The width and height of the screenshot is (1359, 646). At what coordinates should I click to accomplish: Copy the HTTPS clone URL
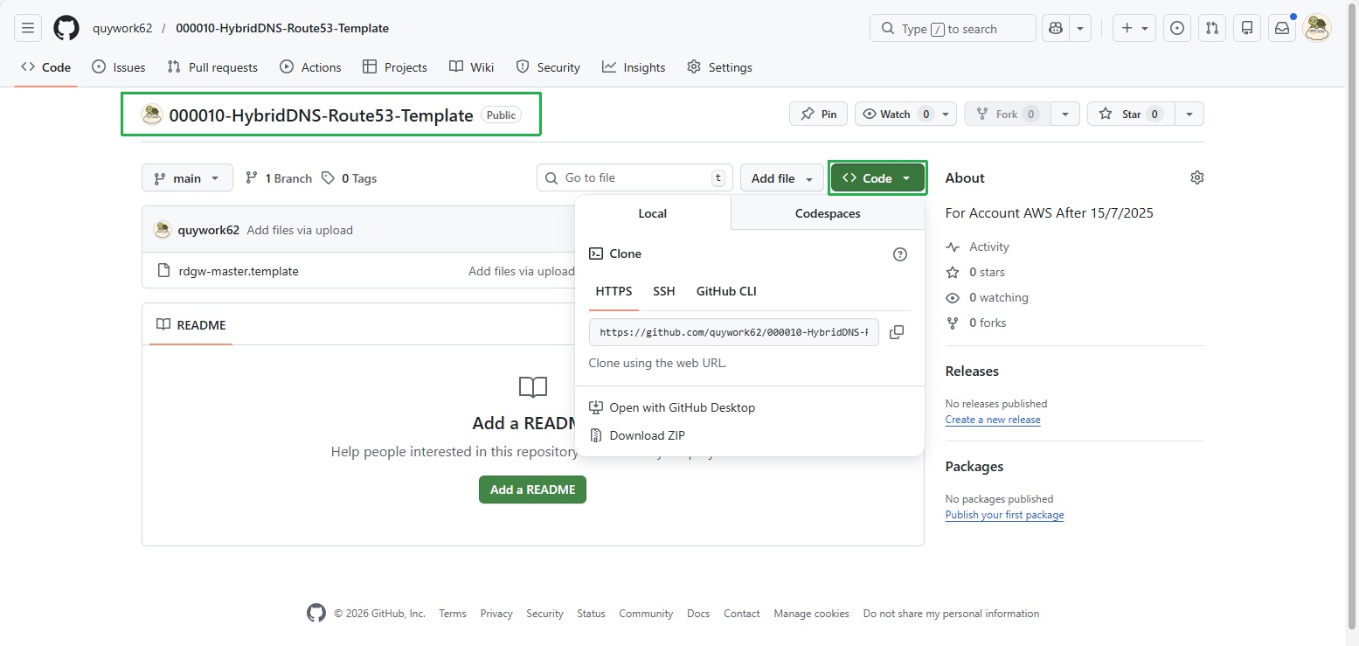click(x=896, y=332)
